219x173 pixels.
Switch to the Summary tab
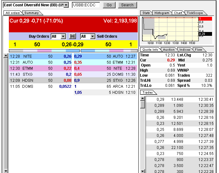pos(31,13)
